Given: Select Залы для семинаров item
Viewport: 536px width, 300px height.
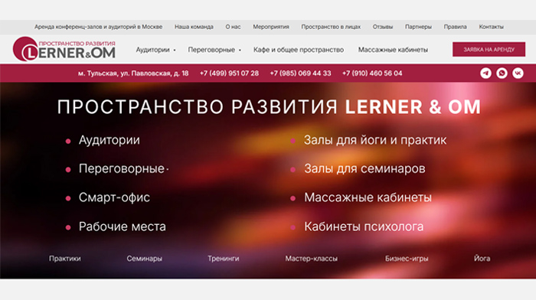Looking at the screenshot, I should click(x=364, y=169).
